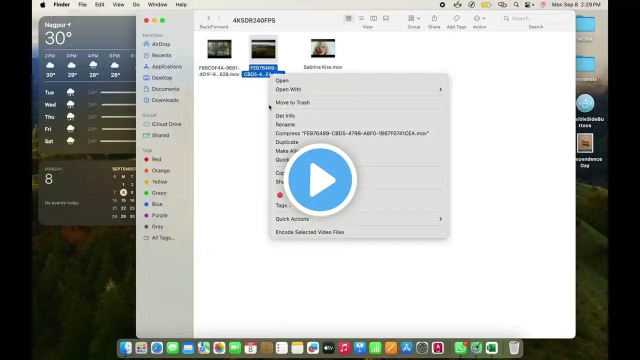Choose Move to Trash in context menu
640x360 pixels.
(292, 102)
